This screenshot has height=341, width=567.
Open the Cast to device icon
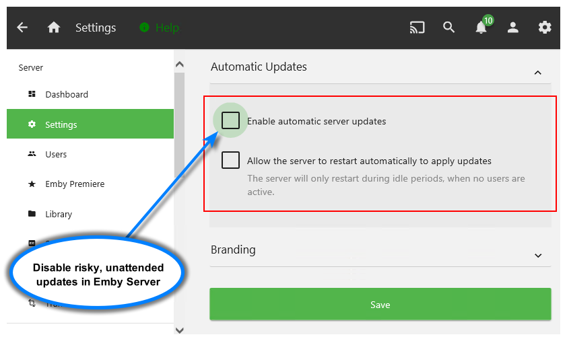tap(418, 28)
